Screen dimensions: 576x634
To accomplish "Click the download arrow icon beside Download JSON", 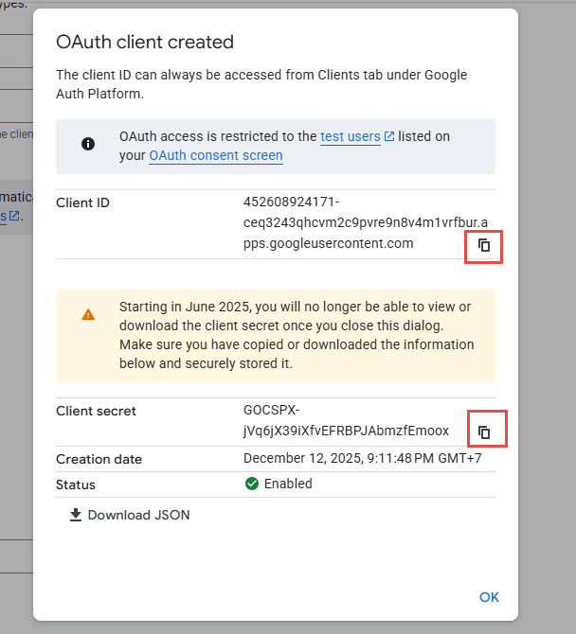I will (x=76, y=516).
